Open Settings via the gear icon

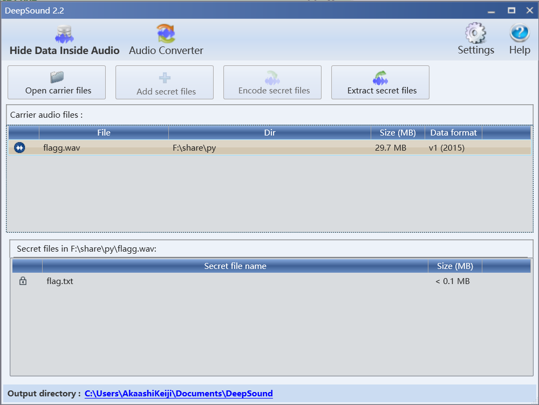click(476, 39)
